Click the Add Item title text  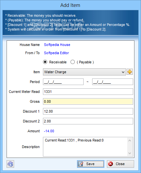[x=70, y=5]
